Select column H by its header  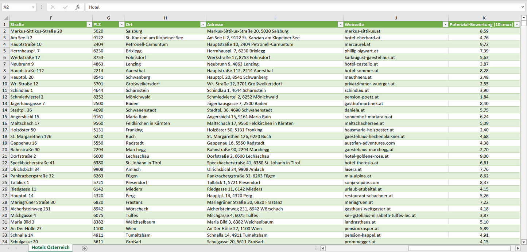[x=165, y=18]
